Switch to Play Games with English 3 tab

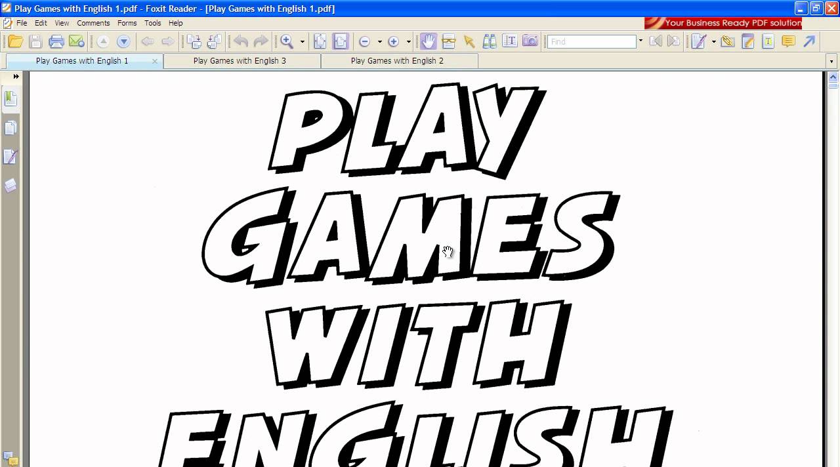click(242, 61)
